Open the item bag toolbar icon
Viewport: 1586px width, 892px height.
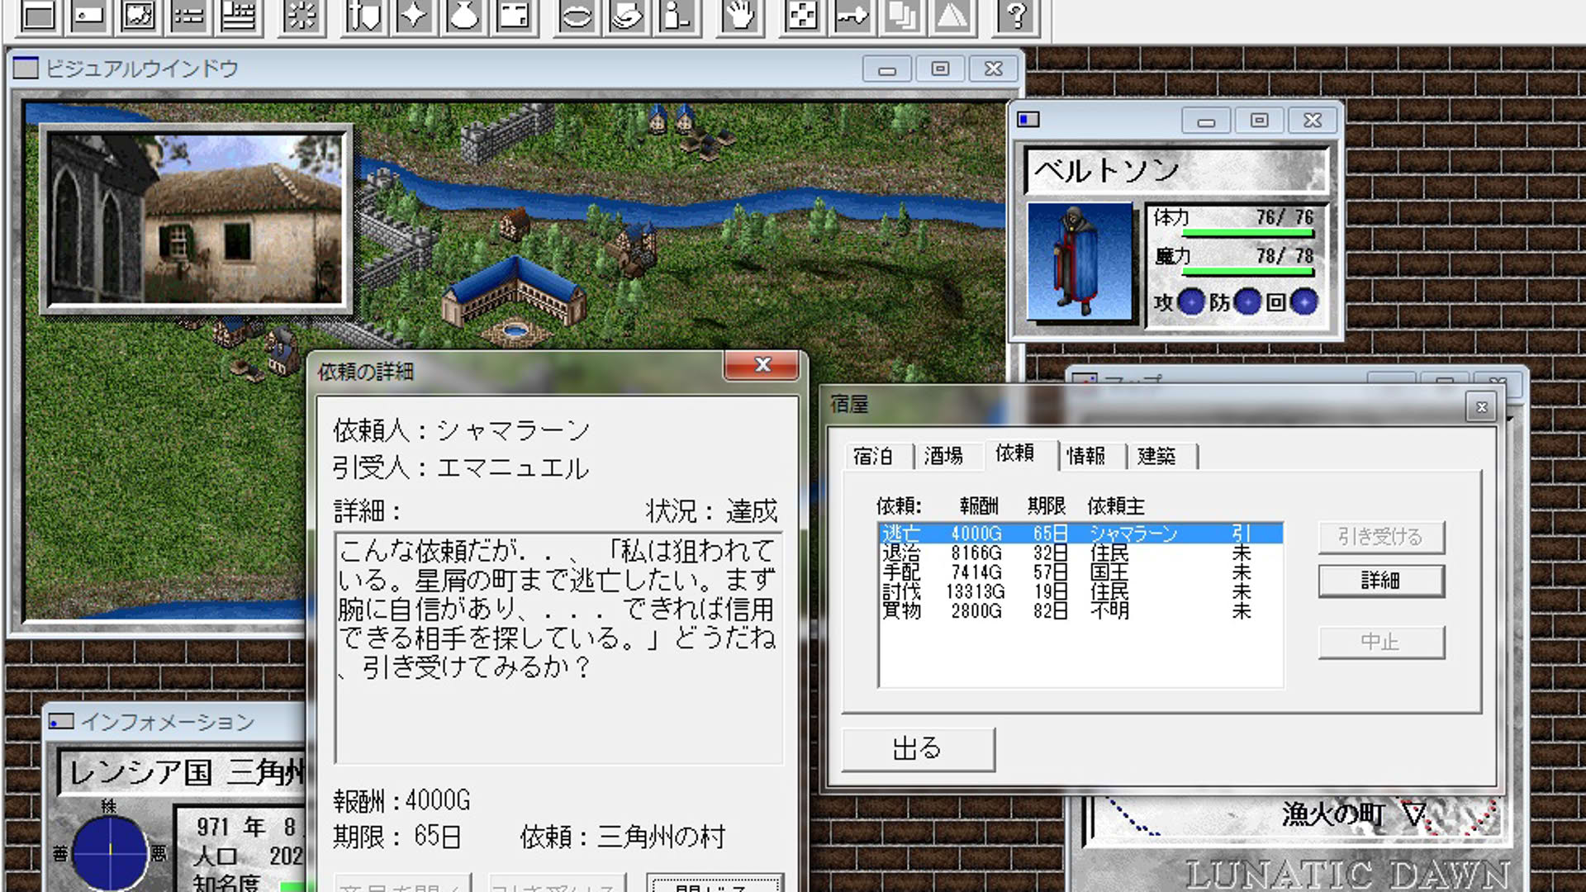coord(464,16)
